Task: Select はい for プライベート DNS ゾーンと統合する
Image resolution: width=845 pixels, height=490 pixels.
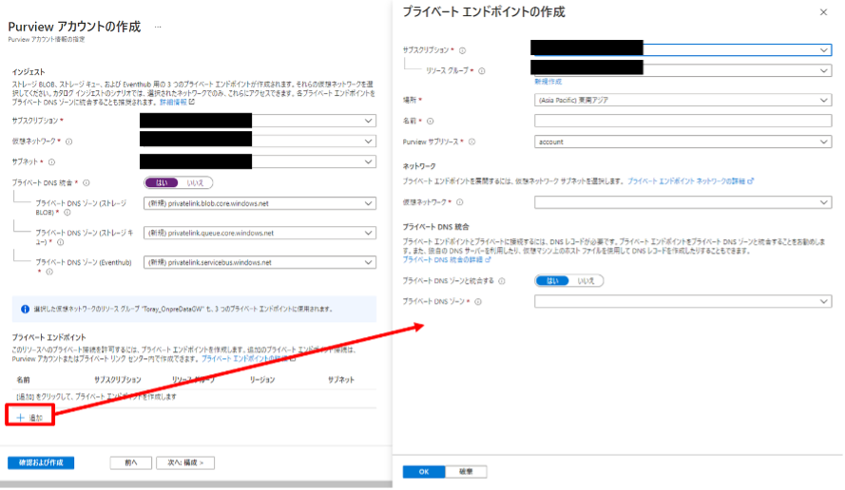Action: coord(552,281)
